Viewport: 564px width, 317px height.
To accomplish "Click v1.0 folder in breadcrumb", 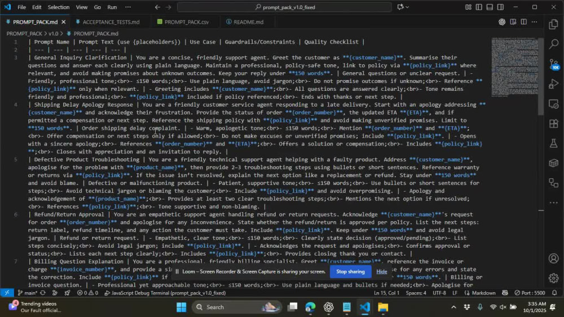I will click(x=53, y=33).
